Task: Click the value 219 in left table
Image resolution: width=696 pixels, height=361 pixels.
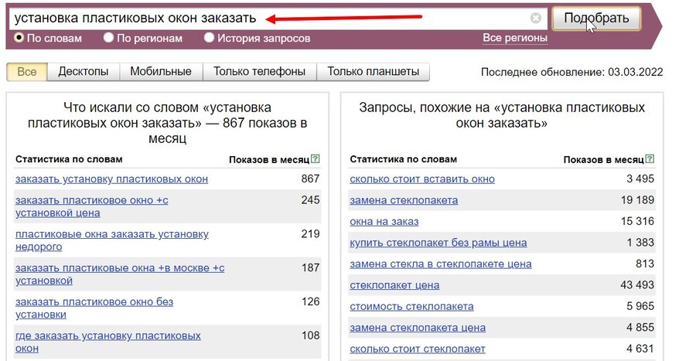Action: point(310,233)
